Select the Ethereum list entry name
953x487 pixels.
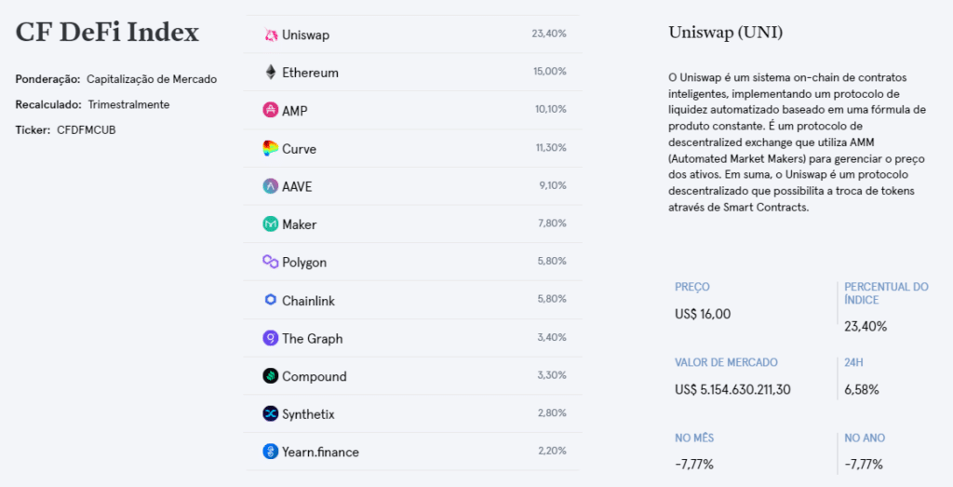[x=310, y=73]
